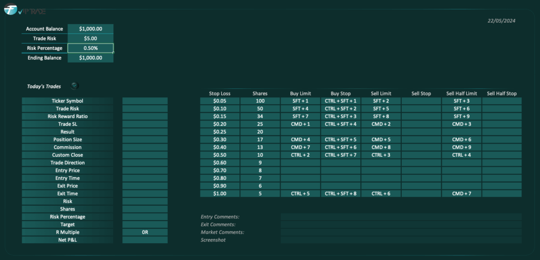
Task: Click the Stop Loss column header
Action: pos(219,94)
